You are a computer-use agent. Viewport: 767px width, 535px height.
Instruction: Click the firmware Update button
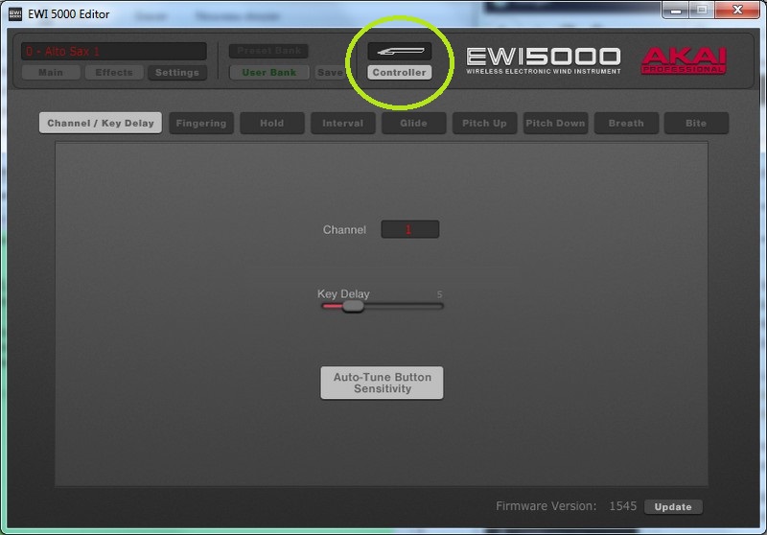point(673,506)
